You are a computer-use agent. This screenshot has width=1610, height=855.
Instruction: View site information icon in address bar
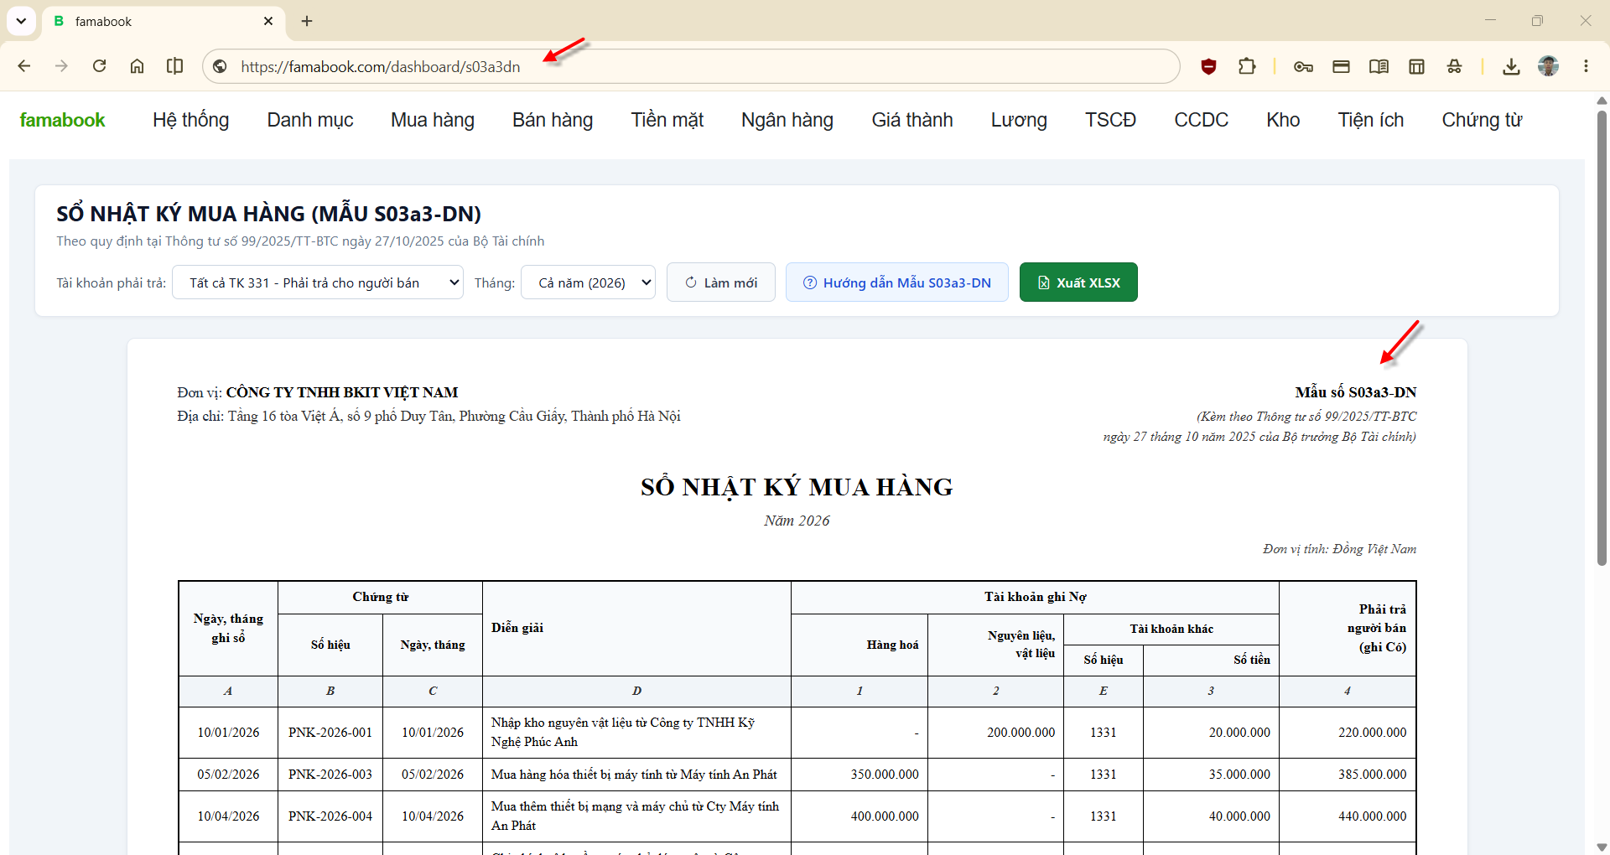pos(221,66)
